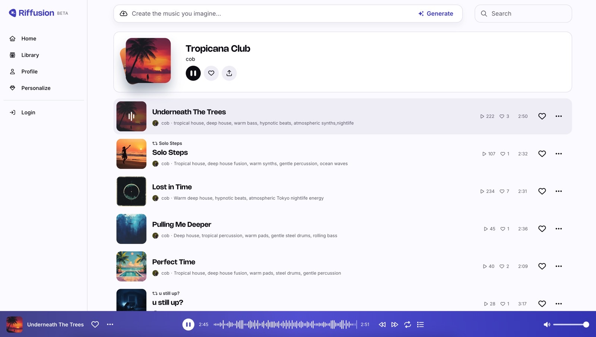This screenshot has height=337, width=596.
Task: Play Solo Steps via its thumbnail
Action: [x=131, y=154]
